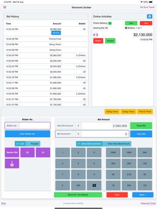
Task: Tap keypad digit 6
Action: click(x=94, y=164)
